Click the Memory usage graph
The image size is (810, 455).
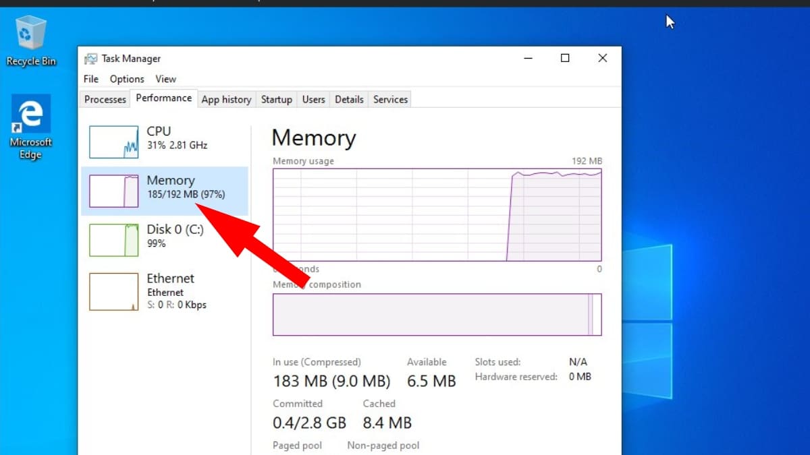[437, 214]
